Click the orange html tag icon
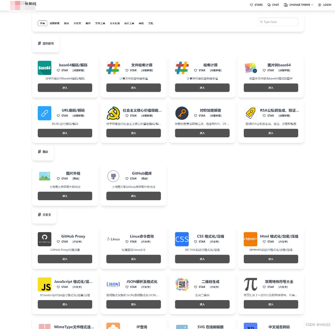335x329 pixels. coord(250,239)
